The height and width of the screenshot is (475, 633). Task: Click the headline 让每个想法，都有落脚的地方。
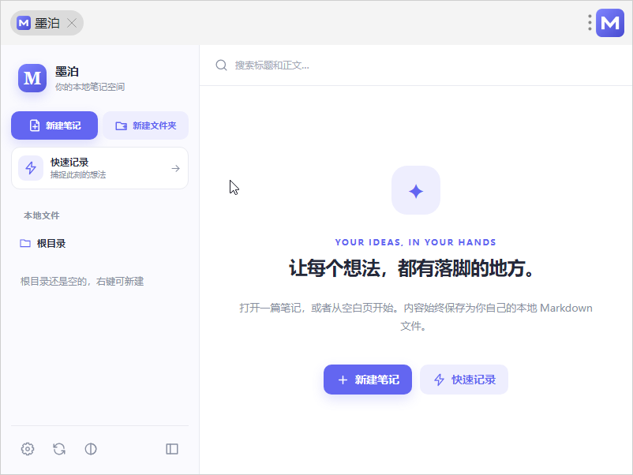(x=412, y=268)
